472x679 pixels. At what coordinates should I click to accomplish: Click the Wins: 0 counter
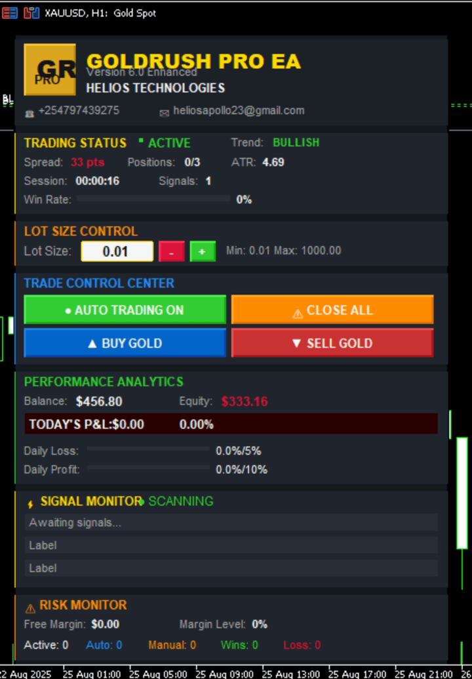click(x=239, y=646)
